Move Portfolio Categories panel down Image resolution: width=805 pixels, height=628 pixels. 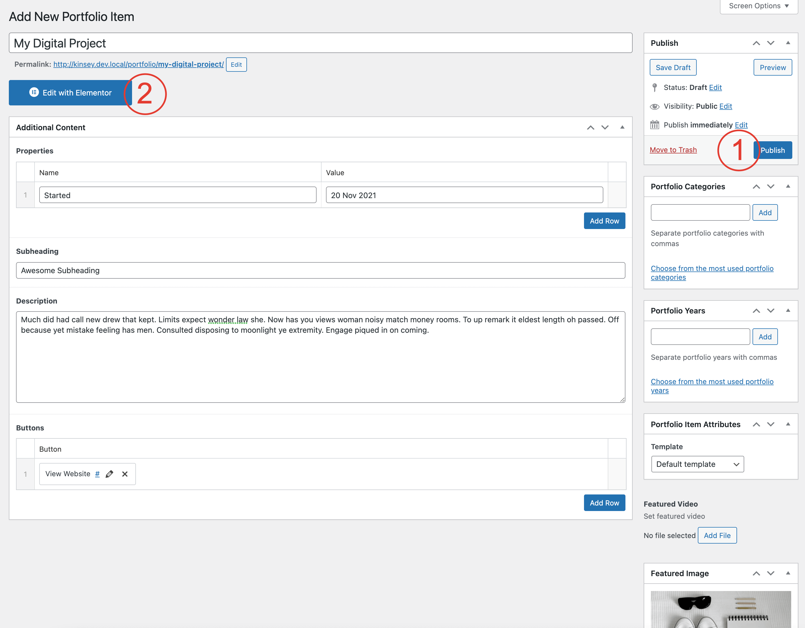771,187
